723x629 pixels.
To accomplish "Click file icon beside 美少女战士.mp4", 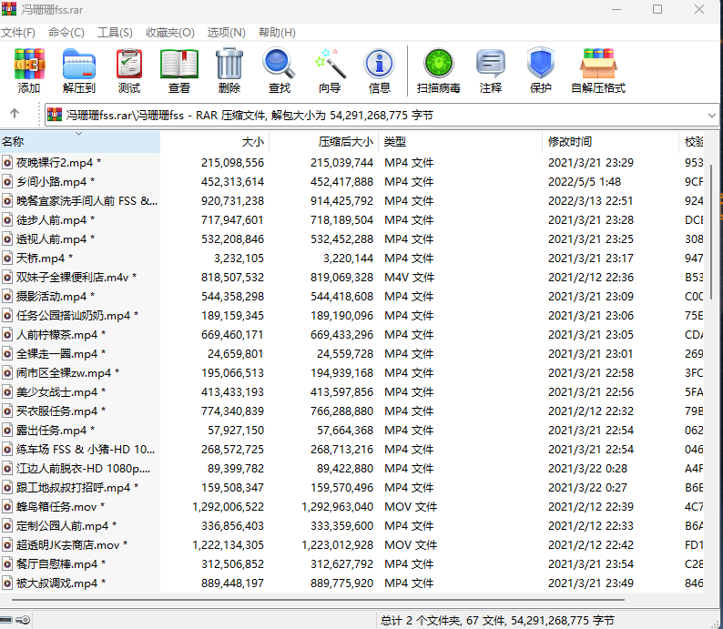I will [7, 392].
